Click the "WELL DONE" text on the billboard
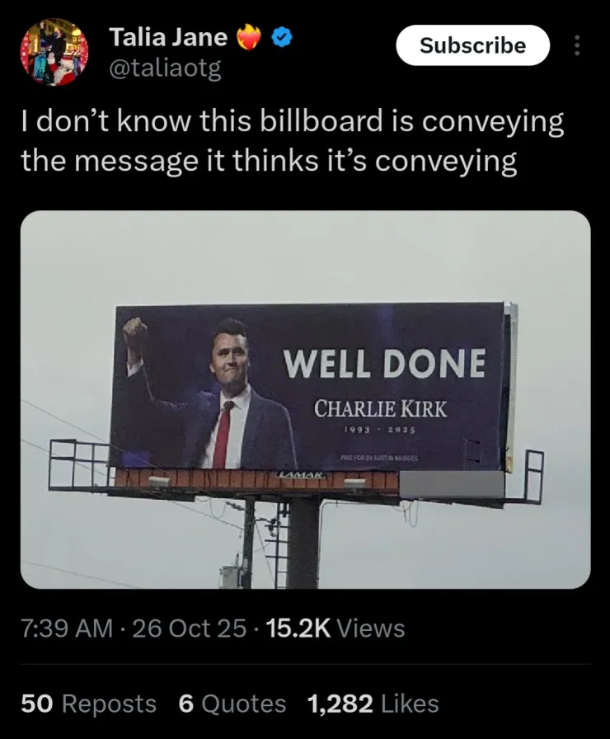This screenshot has width=610, height=739. (x=384, y=364)
